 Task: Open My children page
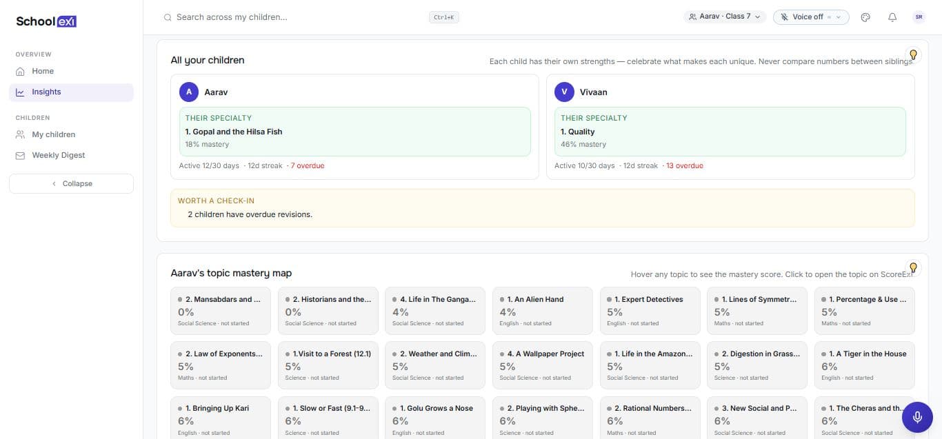click(x=71, y=135)
